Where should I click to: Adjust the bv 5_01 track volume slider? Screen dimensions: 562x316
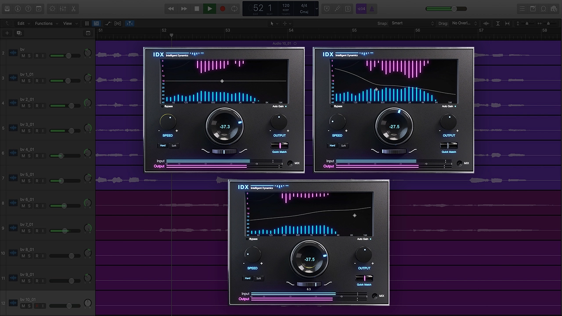coord(65,181)
